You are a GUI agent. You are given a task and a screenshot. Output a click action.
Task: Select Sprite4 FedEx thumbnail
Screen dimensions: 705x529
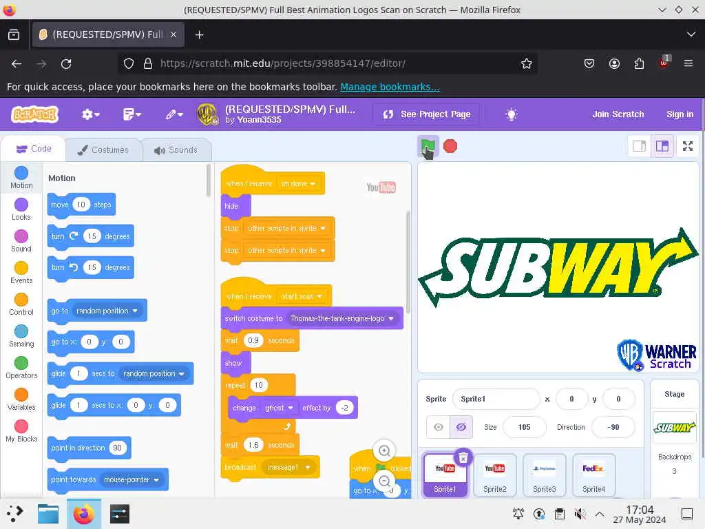593,475
